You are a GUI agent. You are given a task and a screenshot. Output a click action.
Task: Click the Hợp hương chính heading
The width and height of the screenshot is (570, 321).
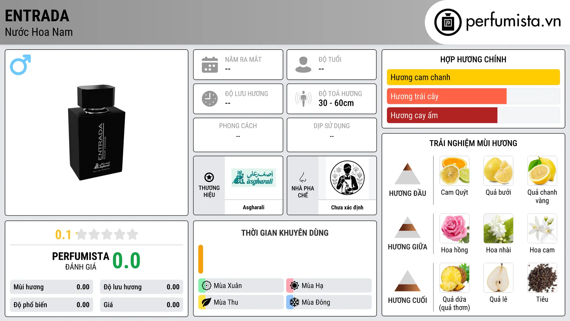tap(473, 59)
